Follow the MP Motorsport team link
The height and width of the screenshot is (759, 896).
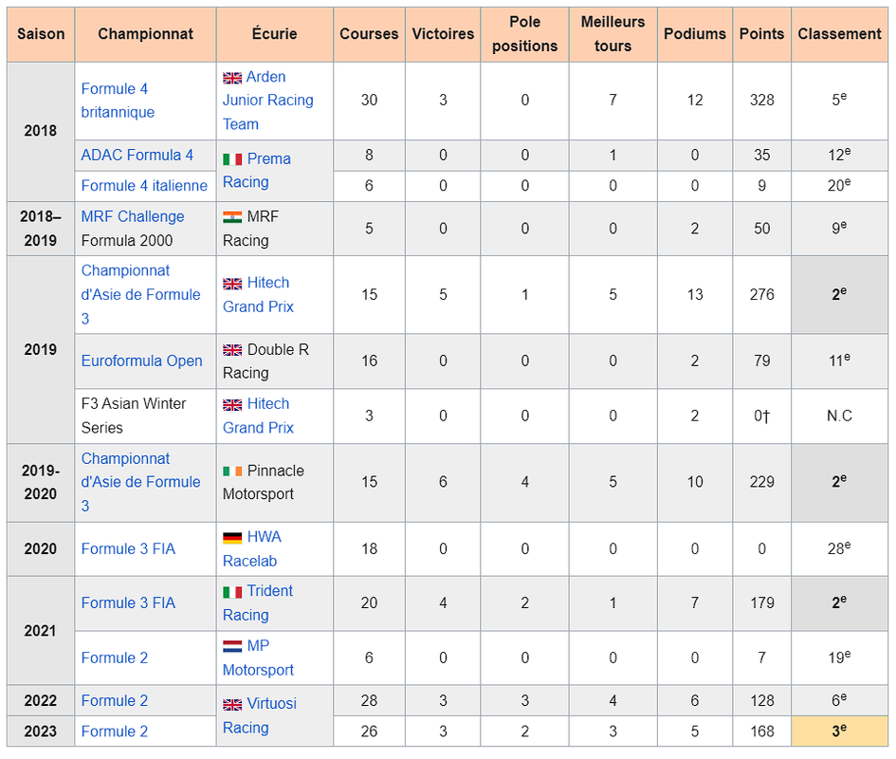[258, 657]
